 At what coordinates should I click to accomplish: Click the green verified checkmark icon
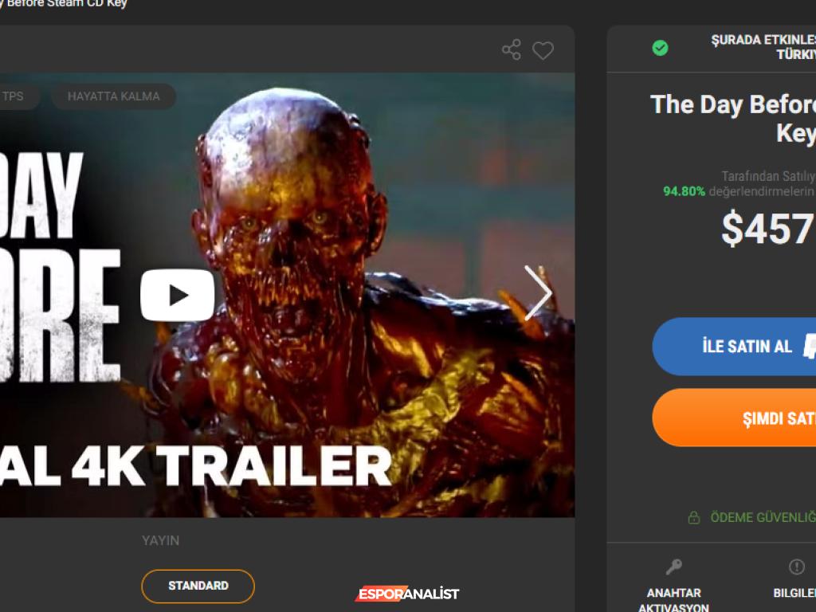point(660,48)
